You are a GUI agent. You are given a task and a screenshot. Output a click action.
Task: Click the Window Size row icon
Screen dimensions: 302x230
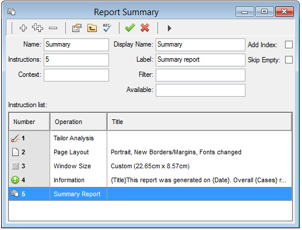point(15,166)
